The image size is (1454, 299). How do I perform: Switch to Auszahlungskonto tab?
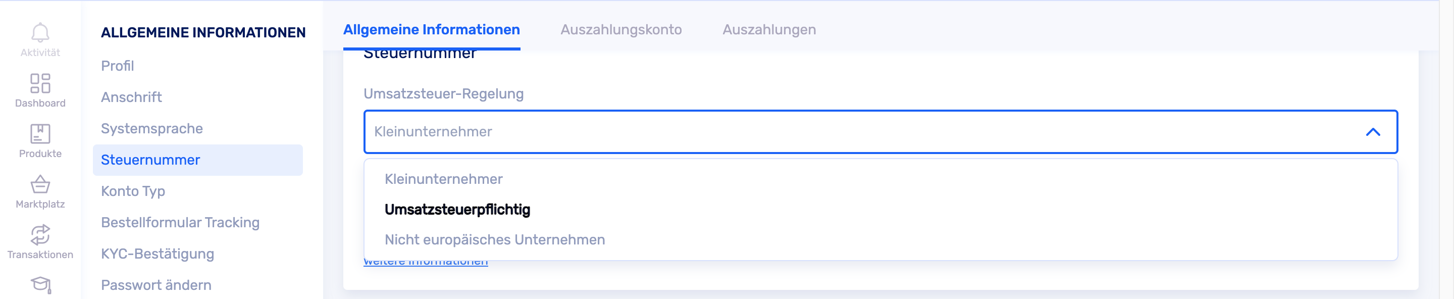click(621, 30)
